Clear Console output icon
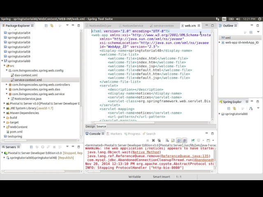The width and height of the screenshot is (263, 197). 167,140
